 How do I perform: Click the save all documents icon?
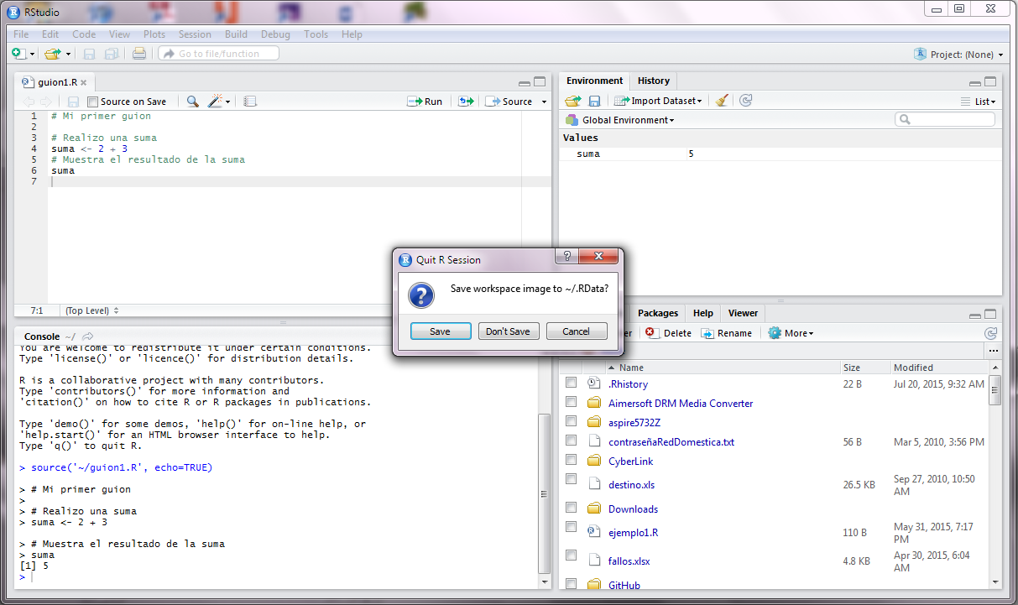(x=111, y=54)
